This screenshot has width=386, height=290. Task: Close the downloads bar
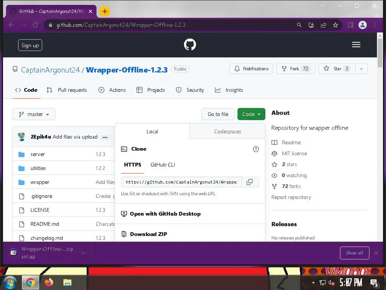pyautogui.click(x=376, y=253)
